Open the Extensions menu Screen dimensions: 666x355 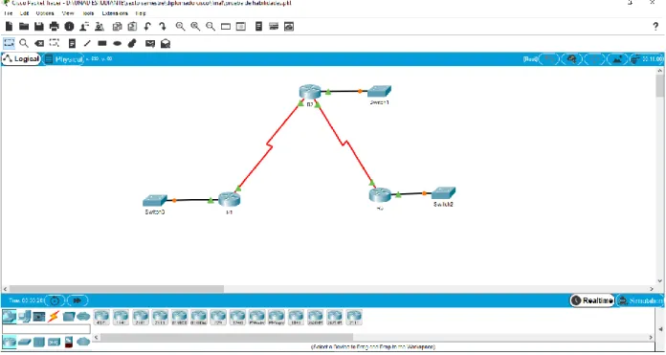[115, 13]
